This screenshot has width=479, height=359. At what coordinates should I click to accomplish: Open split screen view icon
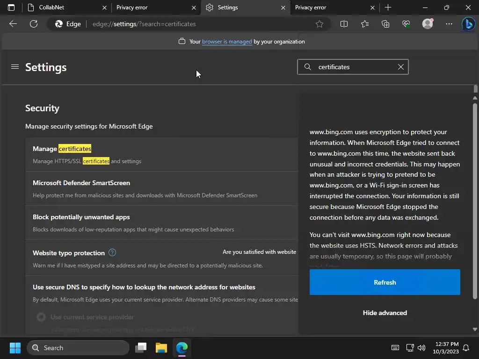(344, 24)
